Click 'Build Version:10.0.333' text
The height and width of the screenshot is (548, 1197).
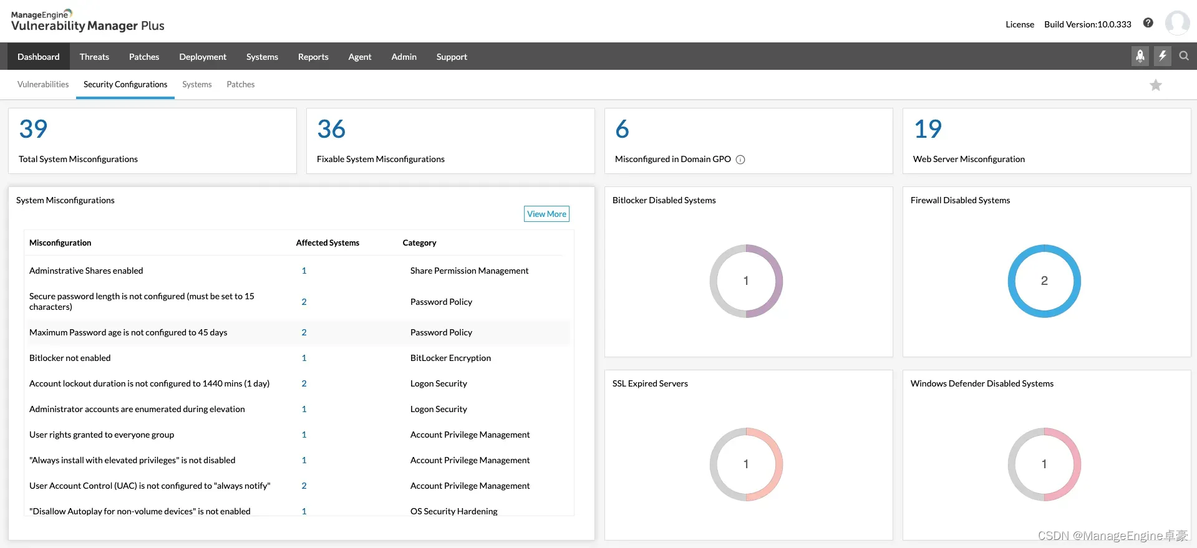tap(1087, 24)
